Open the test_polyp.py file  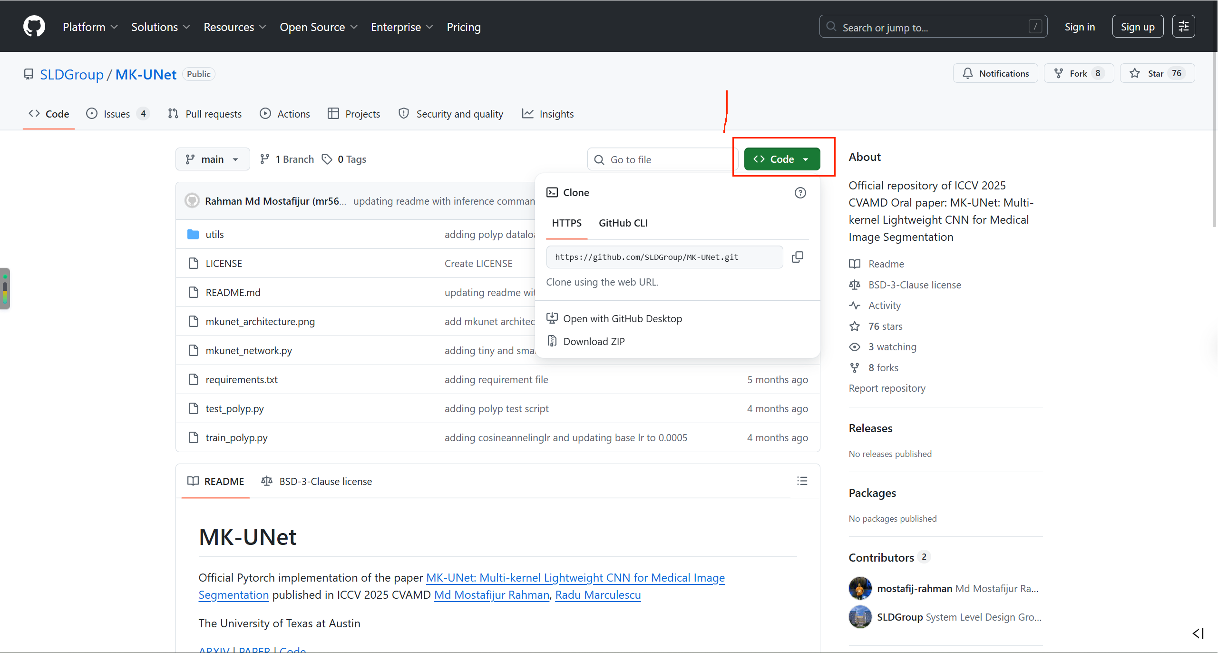point(234,408)
